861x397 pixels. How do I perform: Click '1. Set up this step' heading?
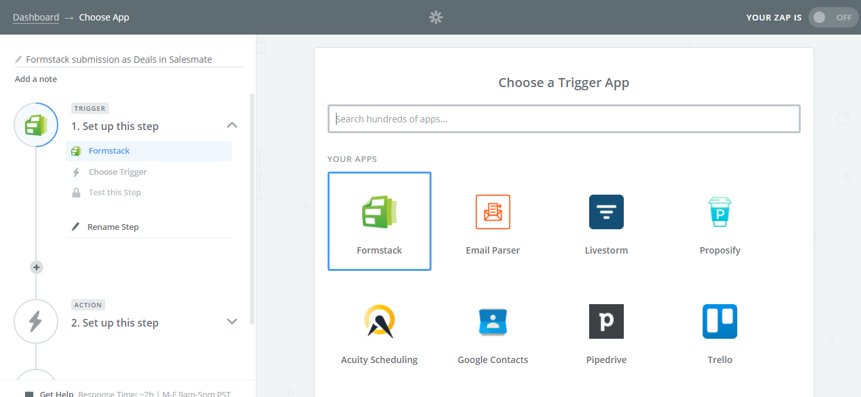[x=115, y=127]
